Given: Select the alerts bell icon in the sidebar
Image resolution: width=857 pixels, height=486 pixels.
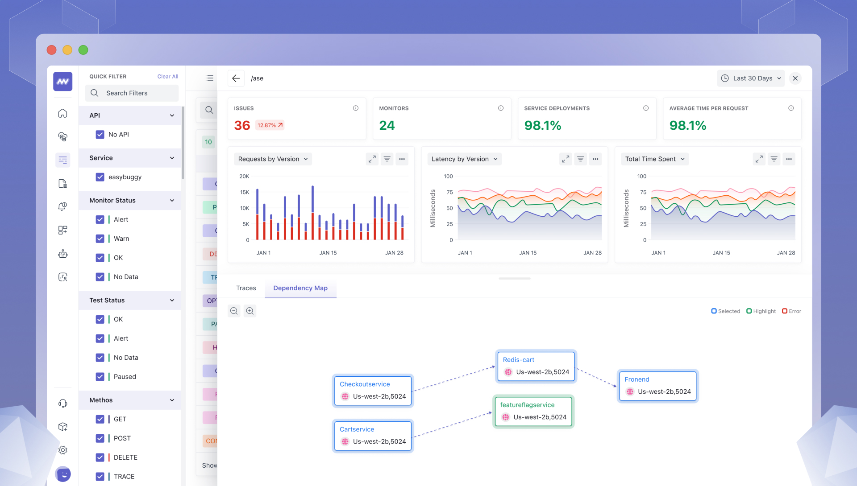Looking at the screenshot, I should [x=62, y=206].
